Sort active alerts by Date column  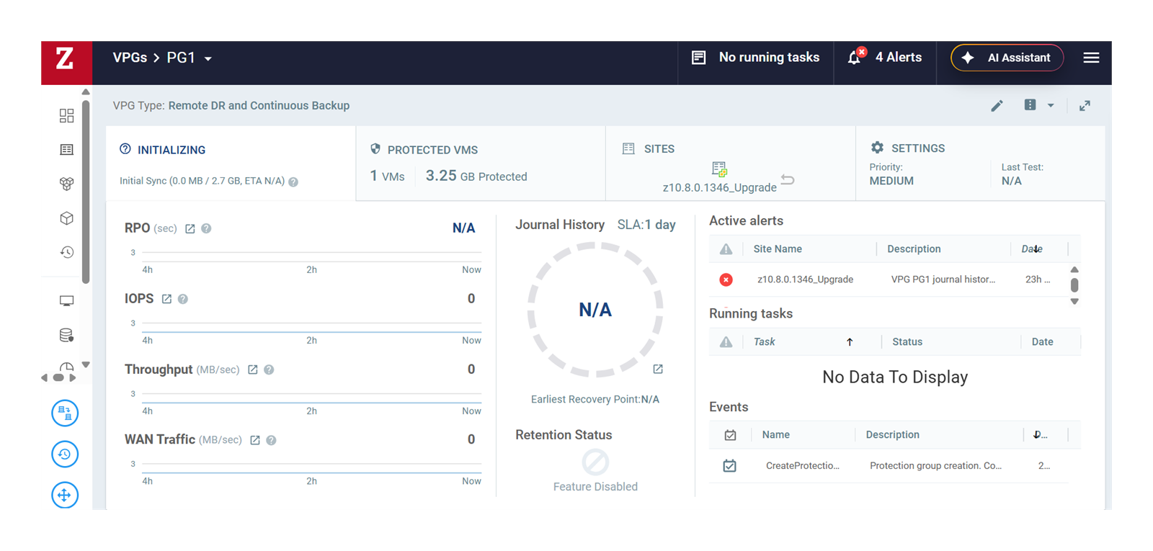1032,249
